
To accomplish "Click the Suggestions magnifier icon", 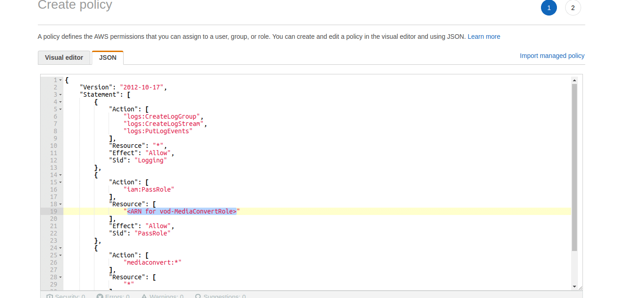I will [198, 296].
